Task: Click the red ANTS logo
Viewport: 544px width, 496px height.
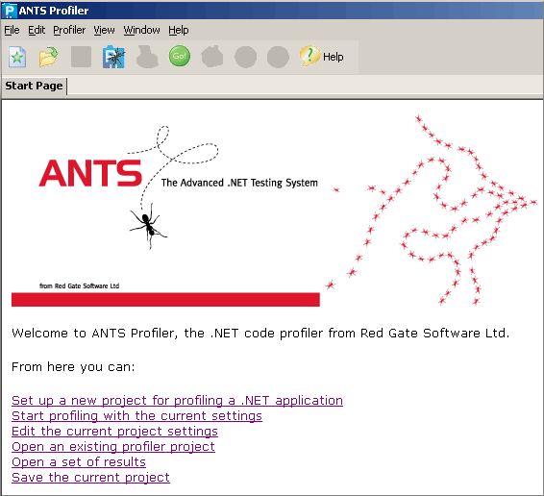Action: coord(90,173)
